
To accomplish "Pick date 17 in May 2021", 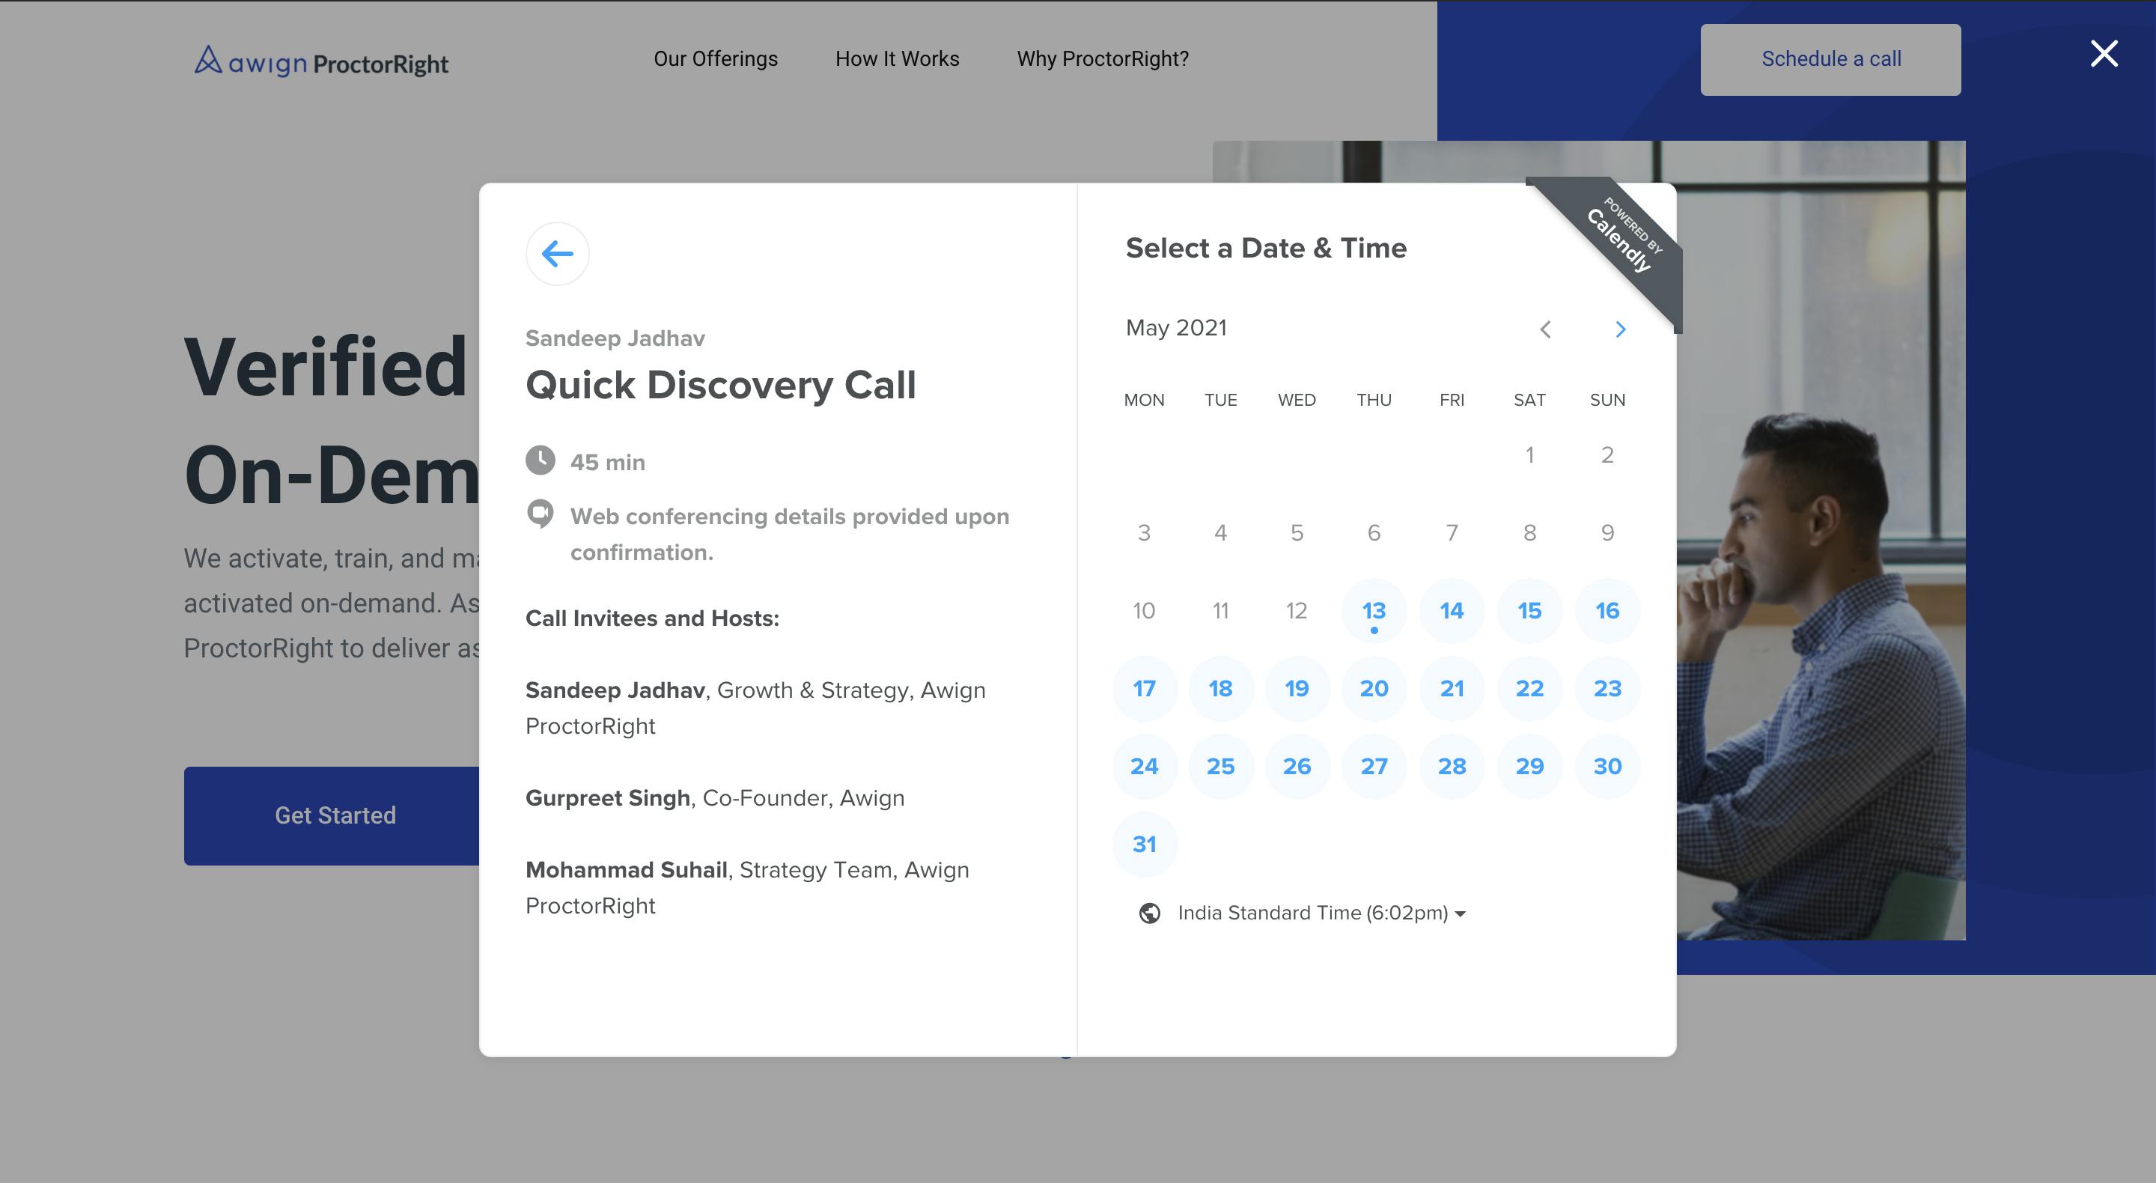I will coord(1144,688).
